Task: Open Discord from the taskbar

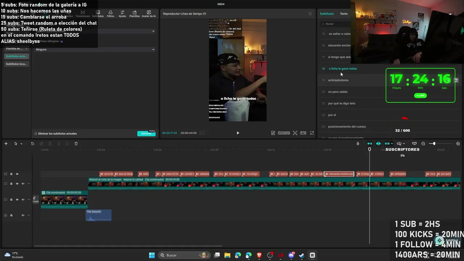Action: (291, 255)
